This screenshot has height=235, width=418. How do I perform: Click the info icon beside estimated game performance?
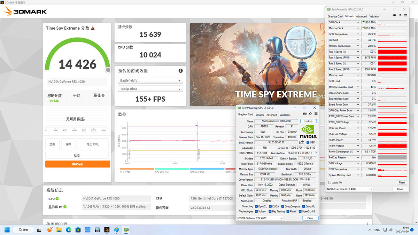pos(180,71)
